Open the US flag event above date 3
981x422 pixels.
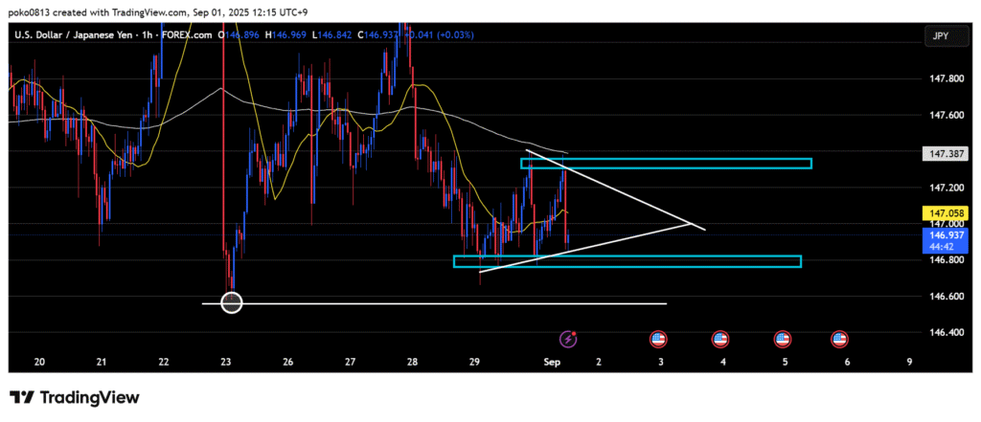658,339
